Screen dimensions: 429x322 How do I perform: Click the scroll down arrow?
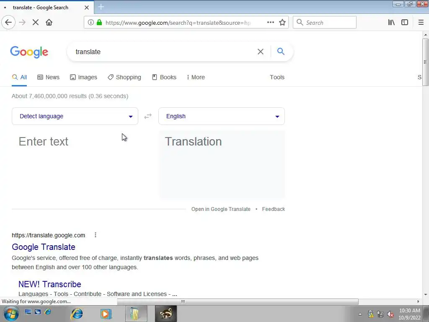pyautogui.click(x=426, y=295)
